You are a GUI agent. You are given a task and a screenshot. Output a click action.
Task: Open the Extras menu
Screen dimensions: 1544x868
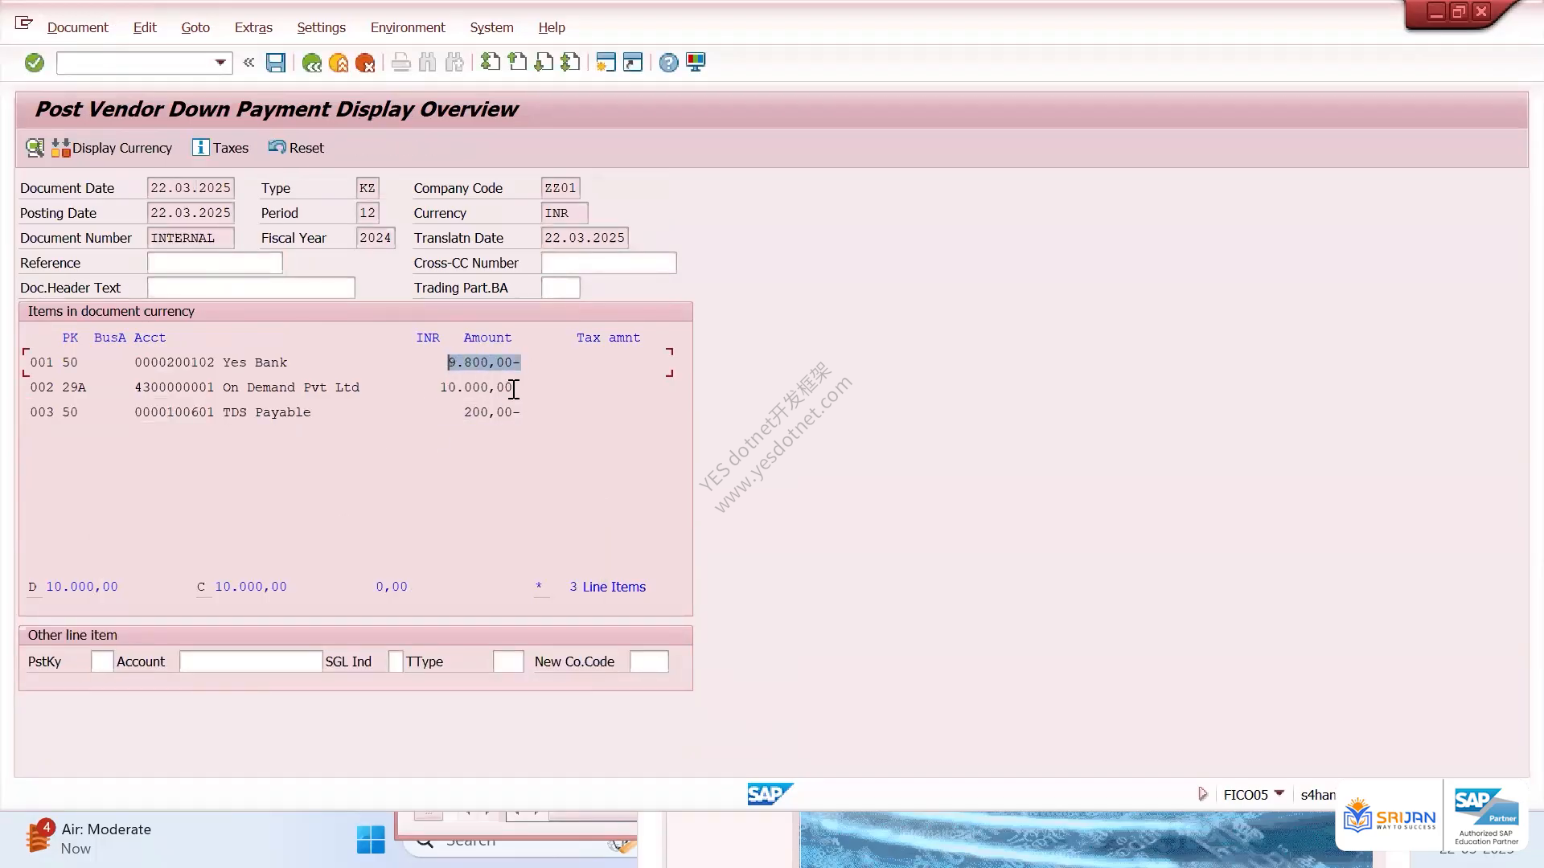253,27
